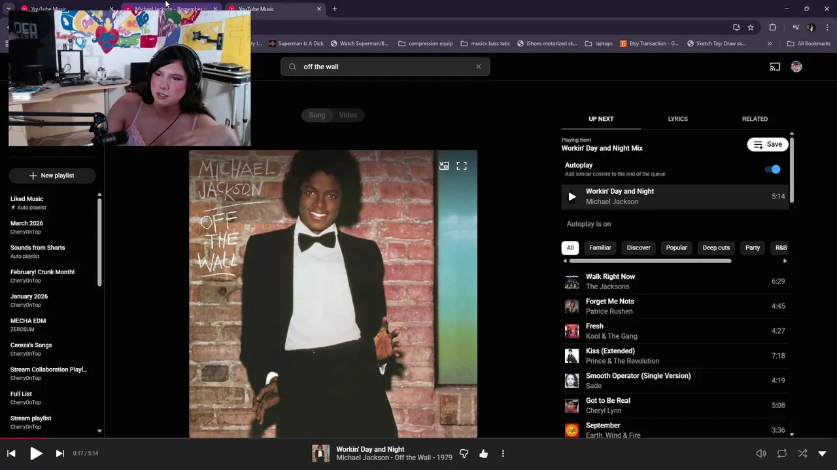Screen dimensions: 837x470
Task: Enter fullscreen on album art
Action: 462,166
